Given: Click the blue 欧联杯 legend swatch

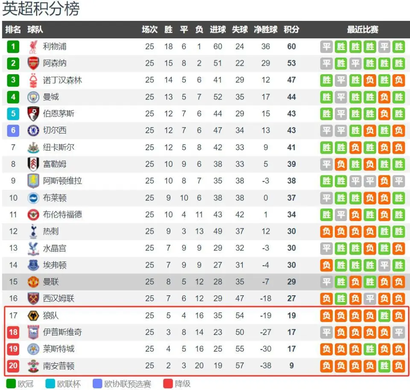Looking at the screenshot, I should [x=50, y=384].
